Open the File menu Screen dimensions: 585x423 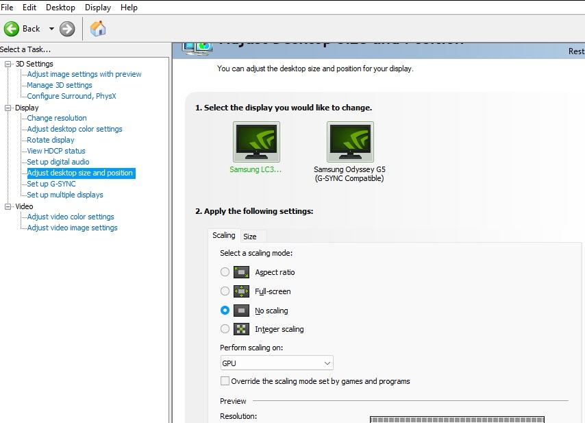point(7,8)
